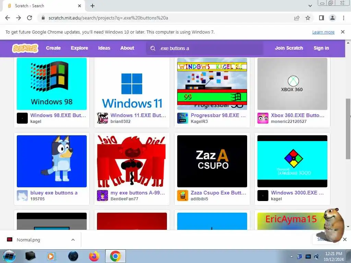
Task: Click the browser forward arrow
Action: pyautogui.click(x=19, y=18)
